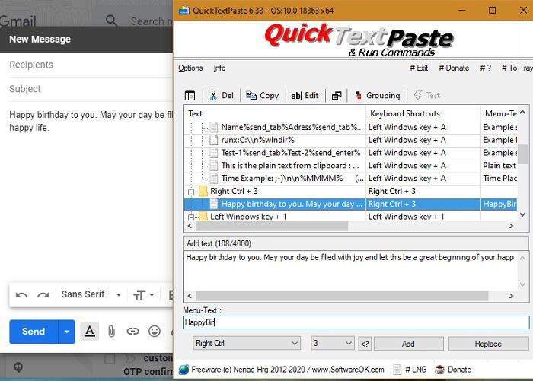Click the Add text horizontal scrollbar thumb

click(x=342, y=296)
